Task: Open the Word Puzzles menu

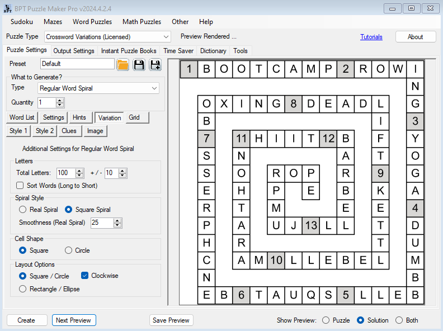Action: (92, 22)
